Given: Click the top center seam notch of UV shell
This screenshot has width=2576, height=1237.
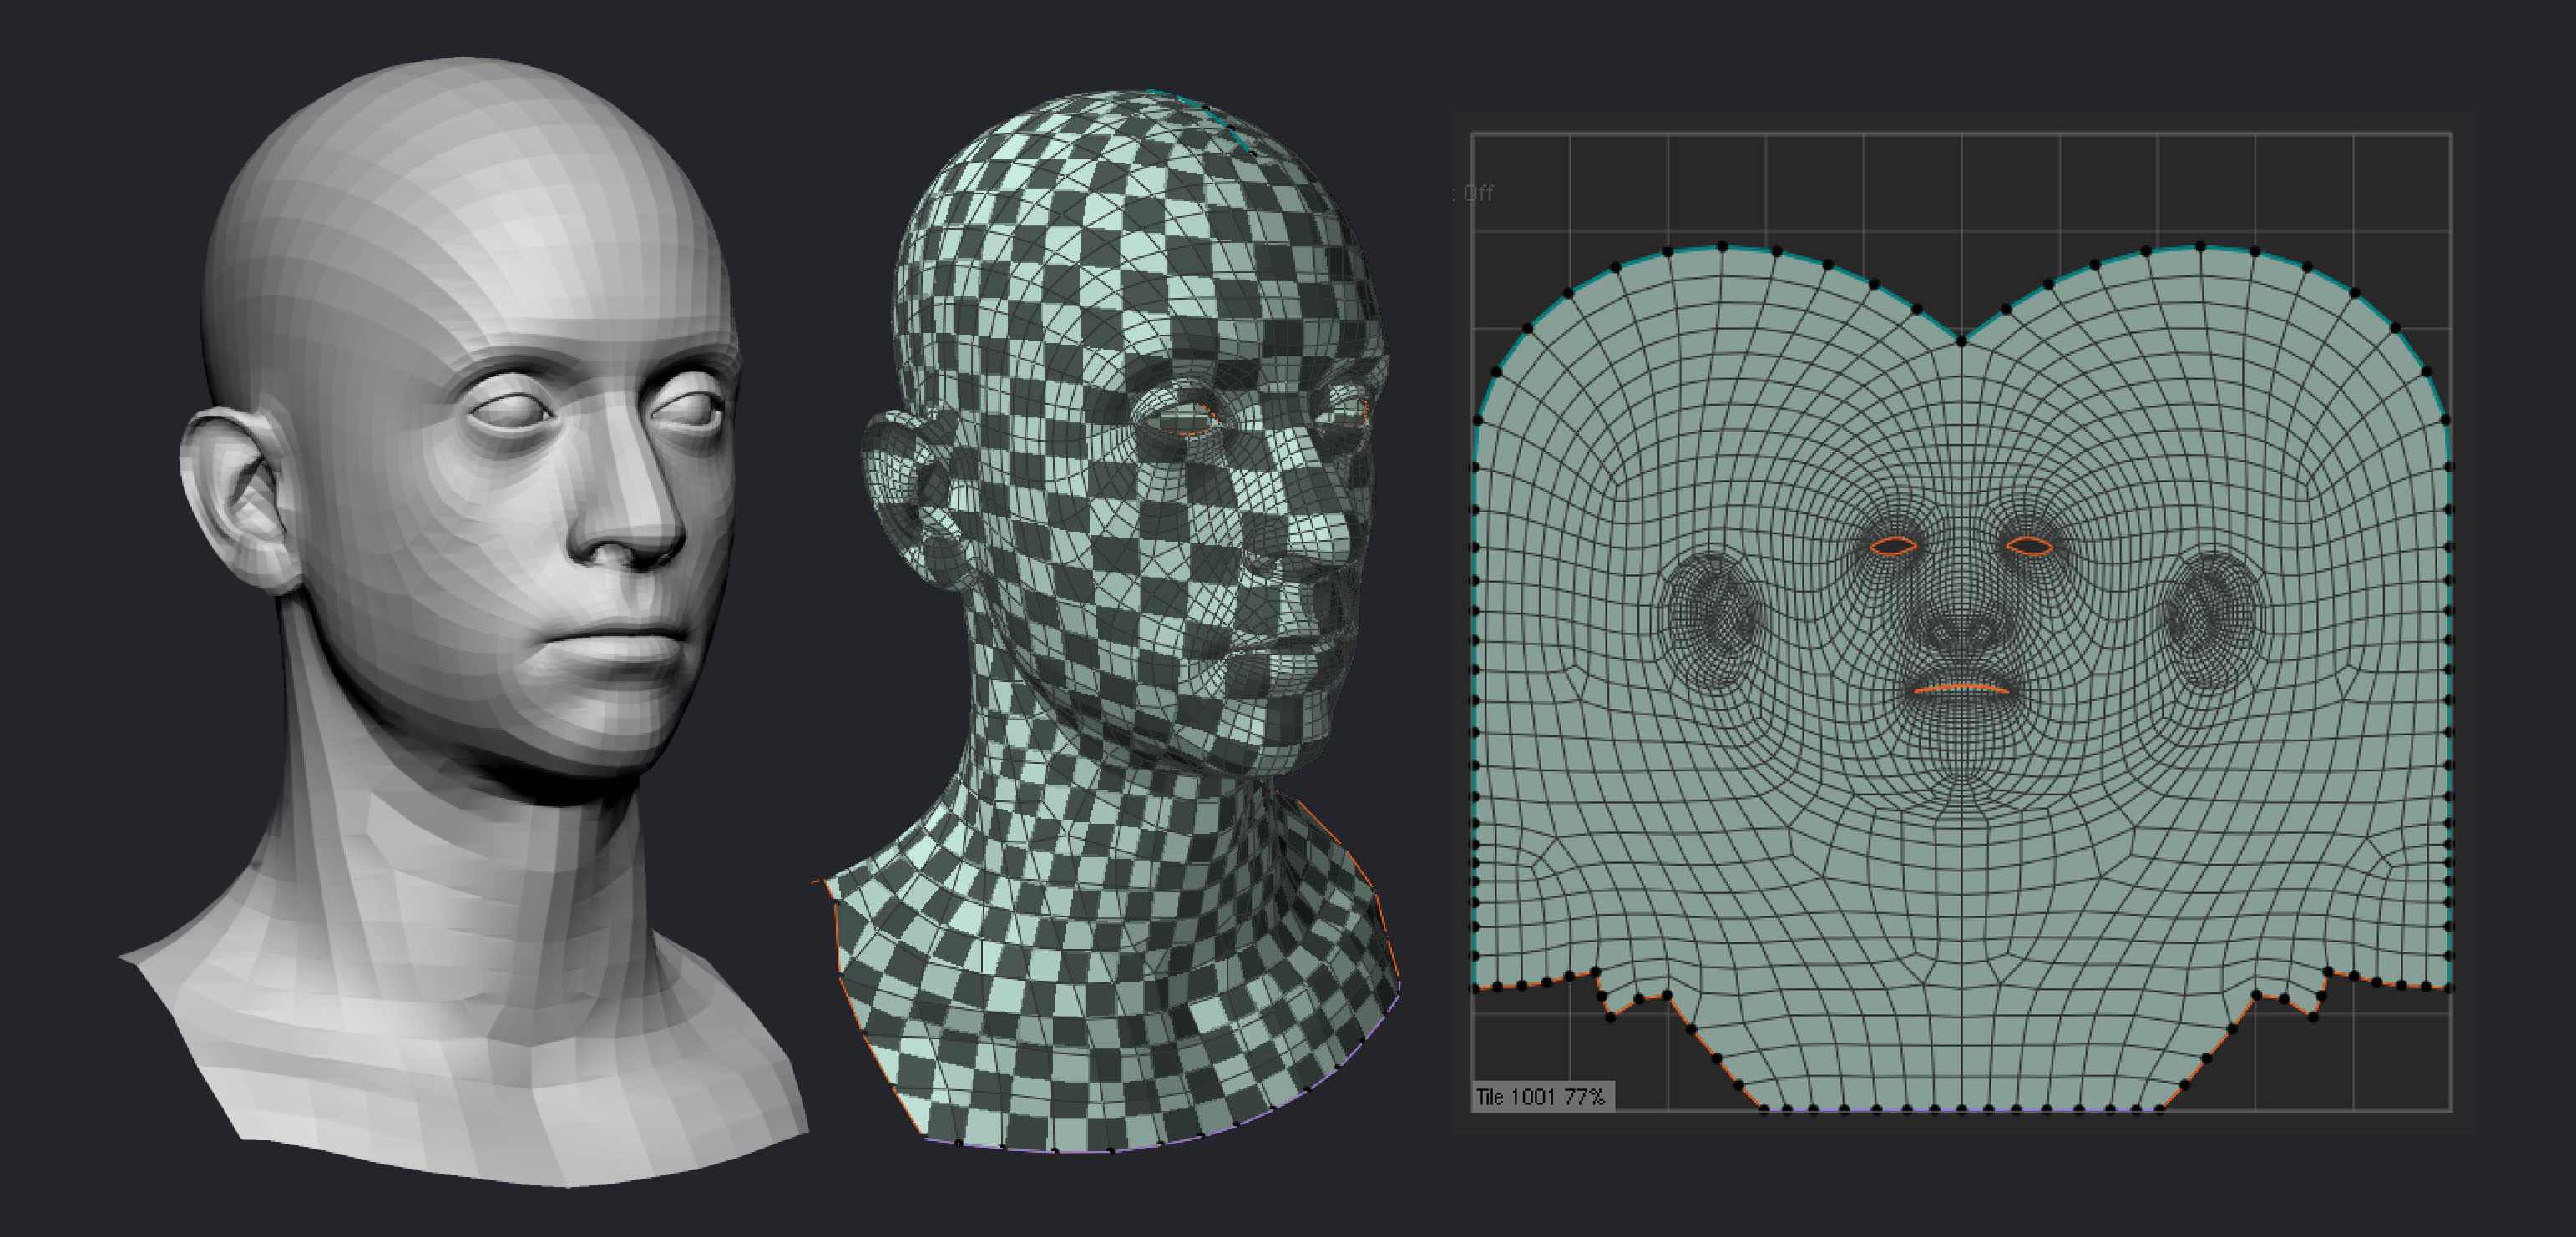Looking at the screenshot, I should [x=1962, y=340].
